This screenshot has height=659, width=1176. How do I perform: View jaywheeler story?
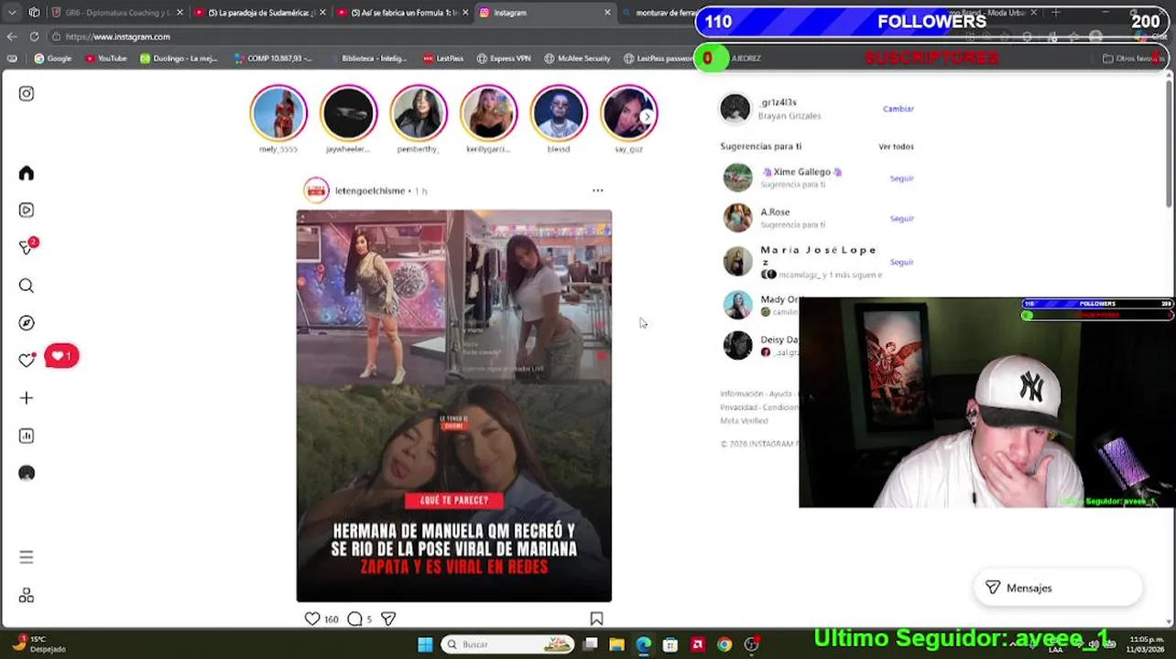(x=348, y=113)
